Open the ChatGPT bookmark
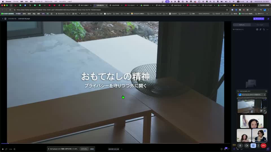271x152 pixels. (x=173, y=14)
